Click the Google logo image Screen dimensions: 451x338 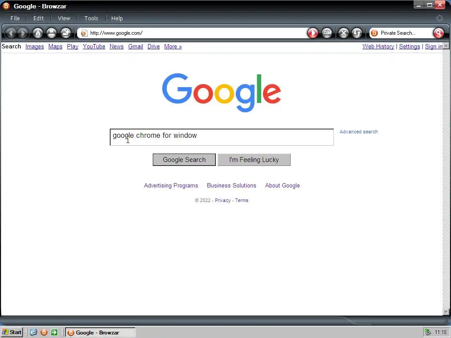coord(222,92)
